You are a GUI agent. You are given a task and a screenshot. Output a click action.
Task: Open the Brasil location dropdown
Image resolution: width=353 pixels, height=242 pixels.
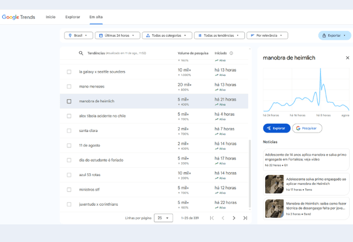point(78,35)
